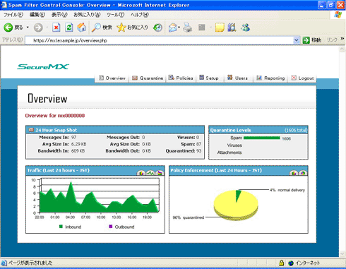Image resolution: width=346 pixels, height=269 pixels.
Task: Click the Policy Enforcement pie chart
Action: point(236,205)
